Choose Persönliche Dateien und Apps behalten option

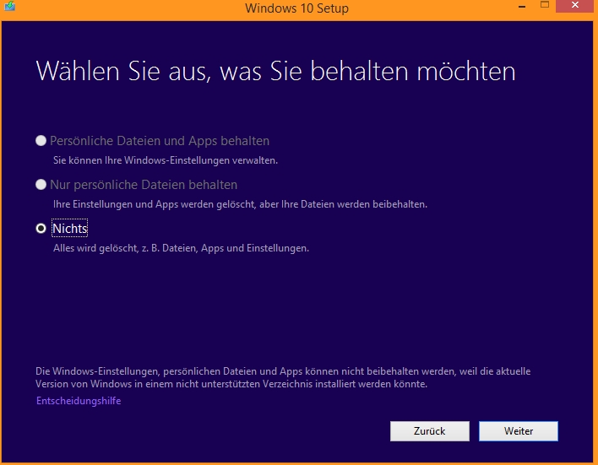coord(41,141)
